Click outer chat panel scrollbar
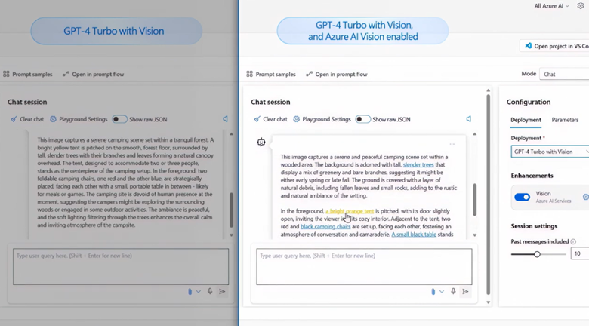Viewport: 589px width, 328px height. click(x=489, y=194)
